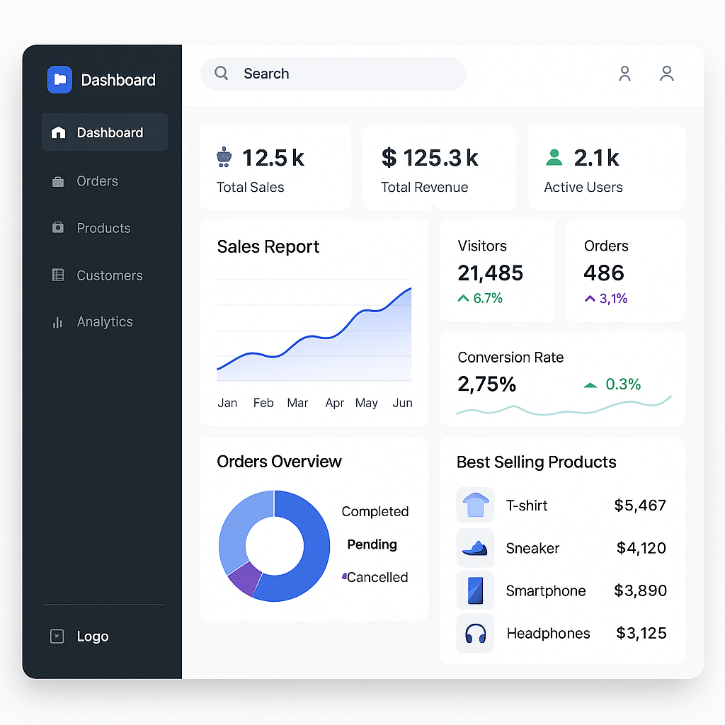The height and width of the screenshot is (725, 725).
Task: Click the blue Dashboard logo icon
Action: point(59,80)
